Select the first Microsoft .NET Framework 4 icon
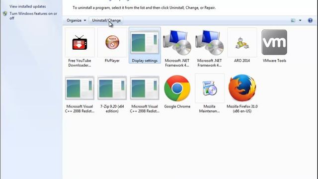Screen dimensions: 318x179 (177, 42)
